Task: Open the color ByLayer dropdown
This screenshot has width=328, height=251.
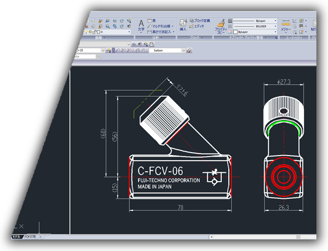Action: [275, 32]
